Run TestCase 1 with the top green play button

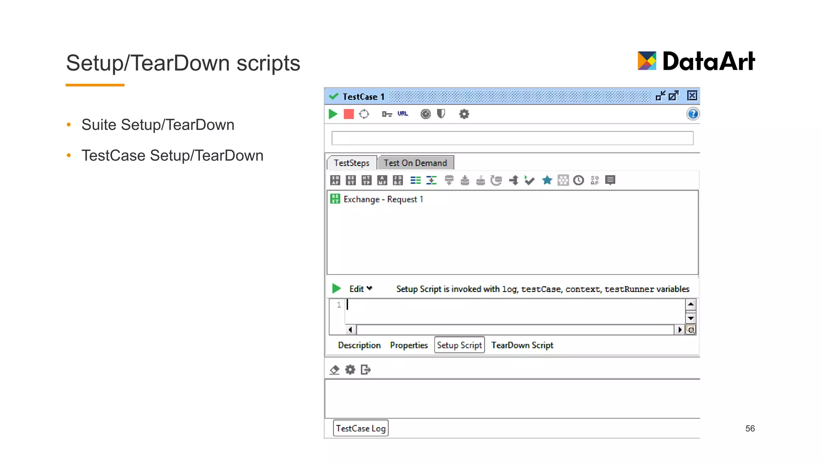tap(333, 114)
